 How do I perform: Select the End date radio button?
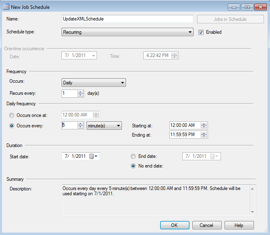tap(133, 156)
